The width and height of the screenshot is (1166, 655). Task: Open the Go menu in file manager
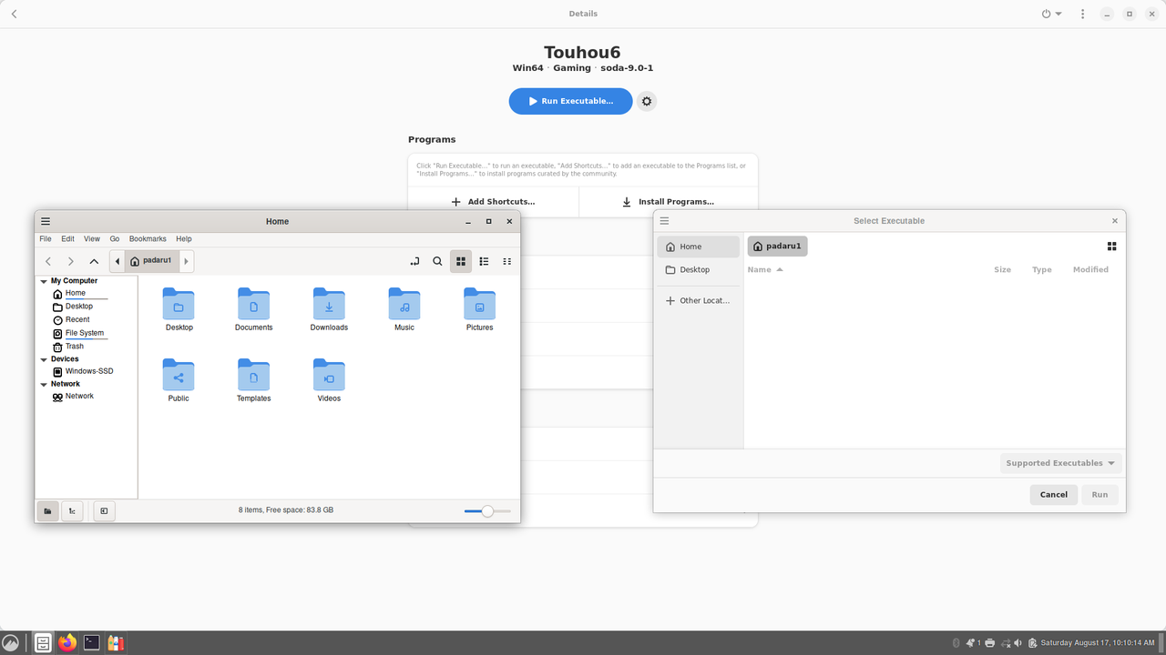click(x=115, y=239)
